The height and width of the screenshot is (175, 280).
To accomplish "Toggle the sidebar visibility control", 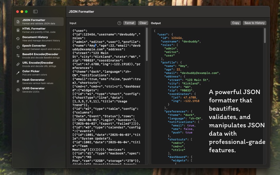I will (35, 11).
